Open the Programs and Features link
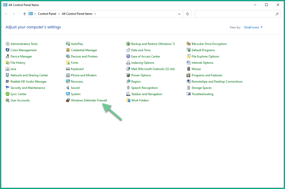 click(x=207, y=75)
